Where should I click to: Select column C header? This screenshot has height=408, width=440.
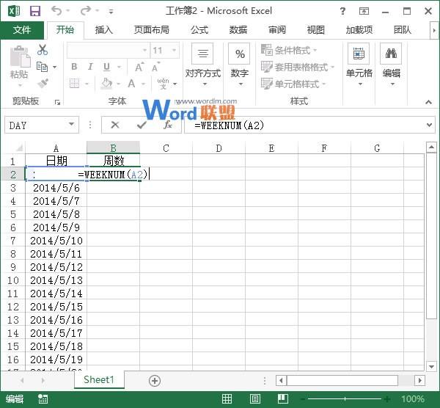(166, 148)
